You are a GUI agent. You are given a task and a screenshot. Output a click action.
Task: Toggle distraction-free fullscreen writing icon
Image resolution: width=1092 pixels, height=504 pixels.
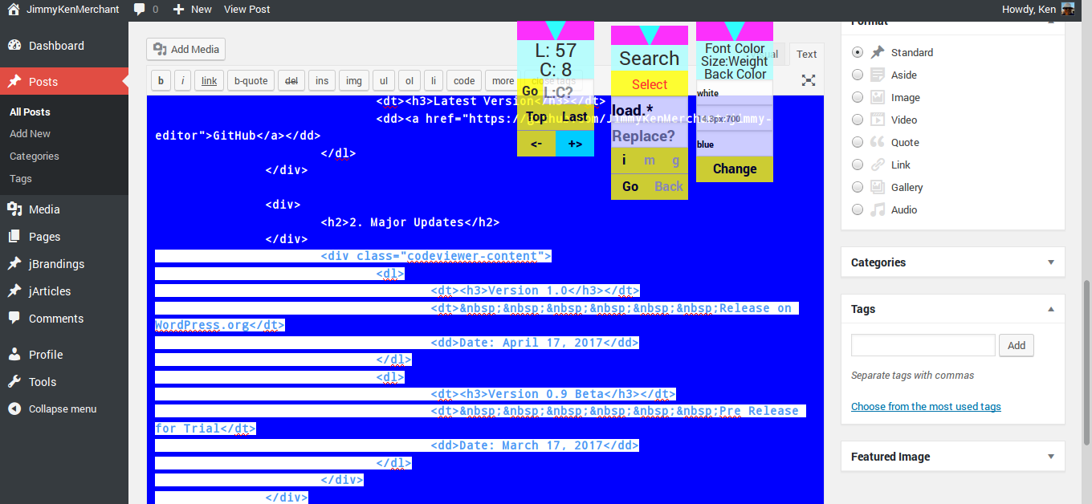(809, 80)
